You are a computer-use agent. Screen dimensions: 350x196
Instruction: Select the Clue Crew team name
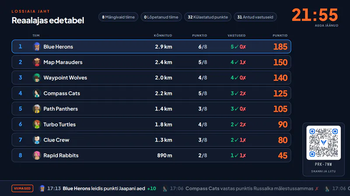coord(56,140)
